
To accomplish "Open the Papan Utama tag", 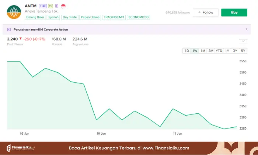I will pos(90,17).
